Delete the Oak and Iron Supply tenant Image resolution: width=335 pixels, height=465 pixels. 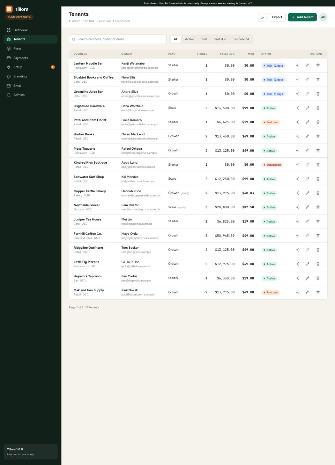coord(318,292)
